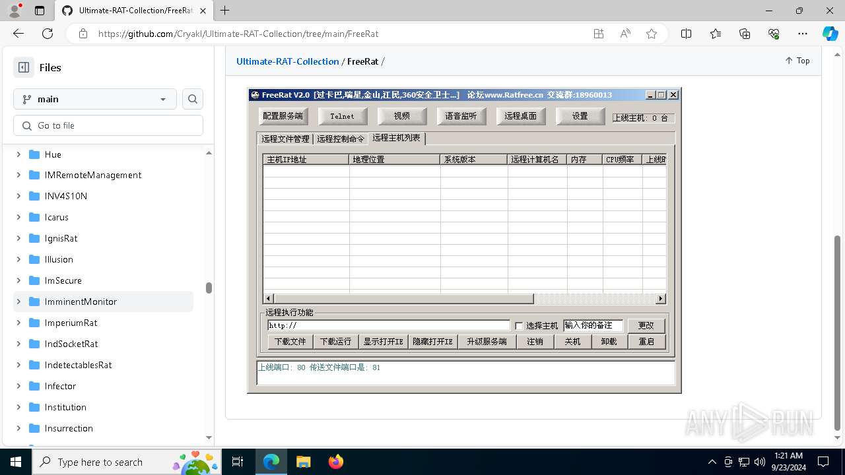Viewport: 845px width, 475px height.
Task: Expand the IMRemoteManagement folder chevron
Action: click(18, 175)
